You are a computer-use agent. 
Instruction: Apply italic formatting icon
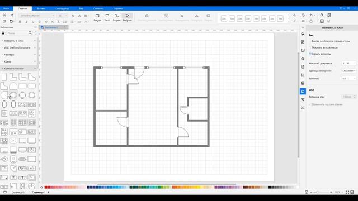pos(26,22)
